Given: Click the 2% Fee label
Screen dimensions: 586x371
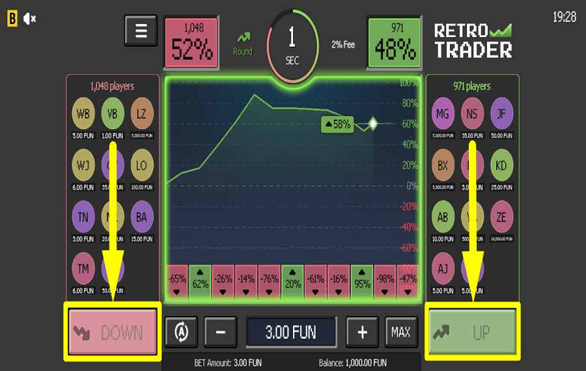Looking at the screenshot, I should pyautogui.click(x=343, y=44).
